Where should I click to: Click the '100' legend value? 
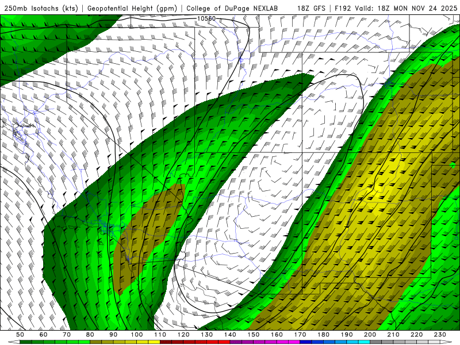tap(137, 335)
